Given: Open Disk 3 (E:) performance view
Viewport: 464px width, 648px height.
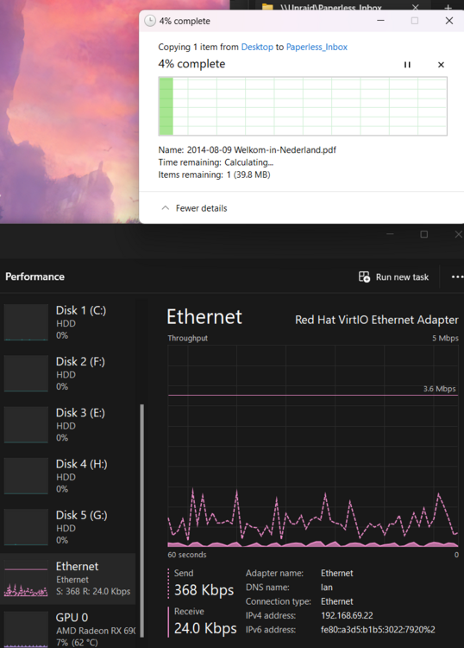Looking at the screenshot, I should click(68, 425).
